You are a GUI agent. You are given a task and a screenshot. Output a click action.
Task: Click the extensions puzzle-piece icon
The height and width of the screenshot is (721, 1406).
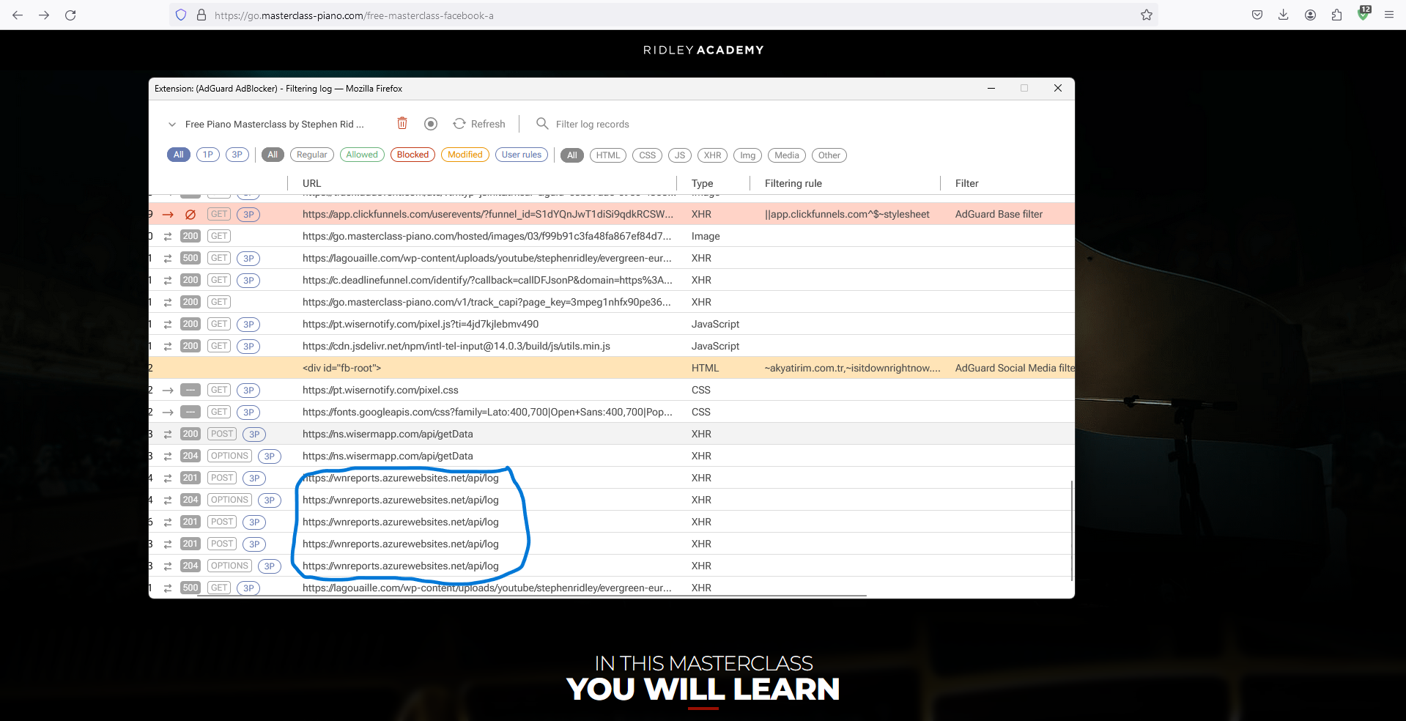[x=1336, y=15]
